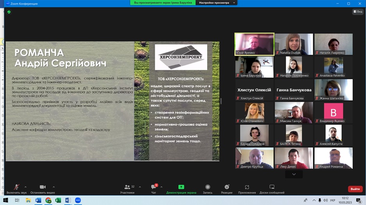Select Ганна Банчукова participant tile
Screen dimensions: 366x205
[x=294, y=90]
